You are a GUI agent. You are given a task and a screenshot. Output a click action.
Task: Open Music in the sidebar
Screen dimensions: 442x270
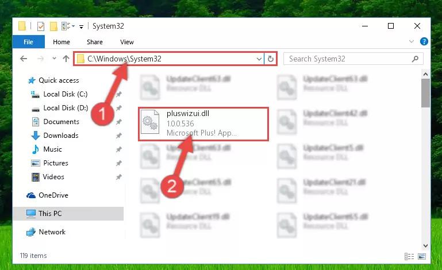(x=52, y=149)
